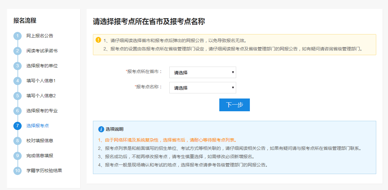Viewport: 388px width, 190px height.
Task: Go to the 网上报名公告 step
Action: tap(40, 36)
